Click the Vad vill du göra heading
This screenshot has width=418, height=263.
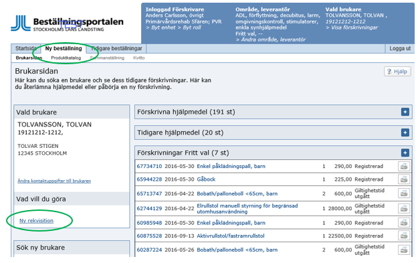(41, 199)
